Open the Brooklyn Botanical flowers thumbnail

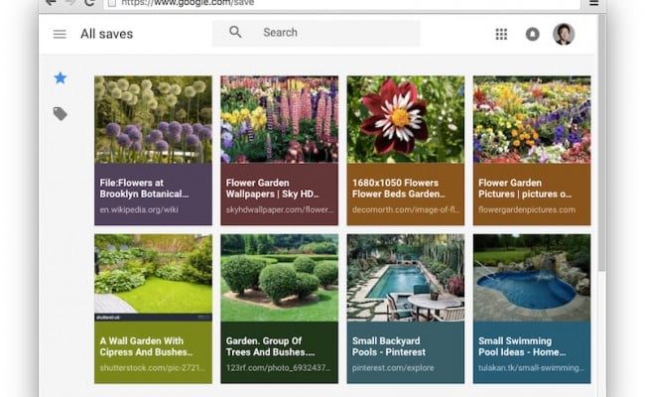(x=153, y=119)
